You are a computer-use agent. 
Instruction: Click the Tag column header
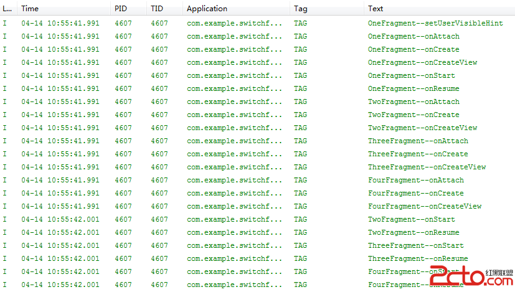point(301,9)
